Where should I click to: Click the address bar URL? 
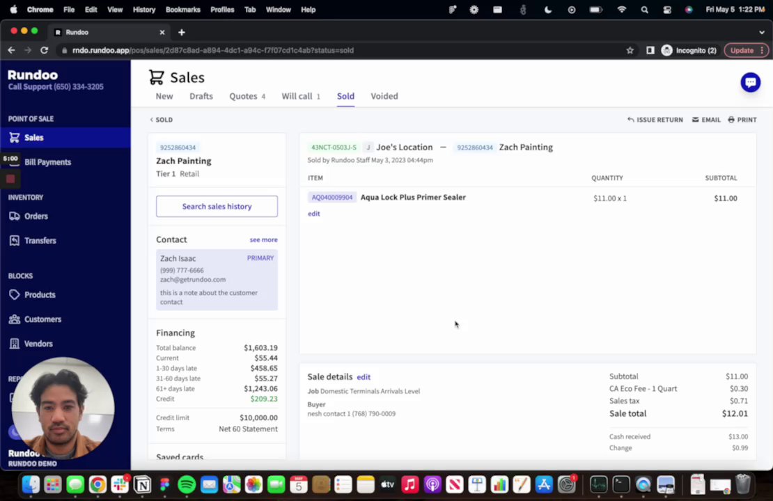(x=213, y=50)
